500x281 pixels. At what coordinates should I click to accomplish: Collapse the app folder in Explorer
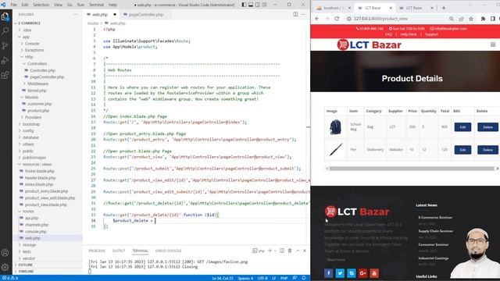click(26, 37)
